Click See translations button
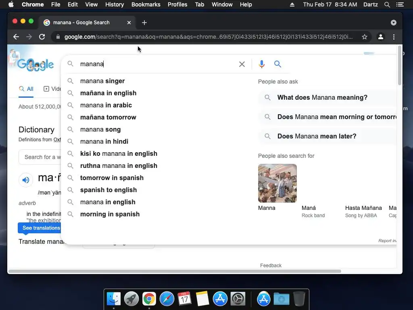The height and width of the screenshot is (310, 413). tap(40, 228)
